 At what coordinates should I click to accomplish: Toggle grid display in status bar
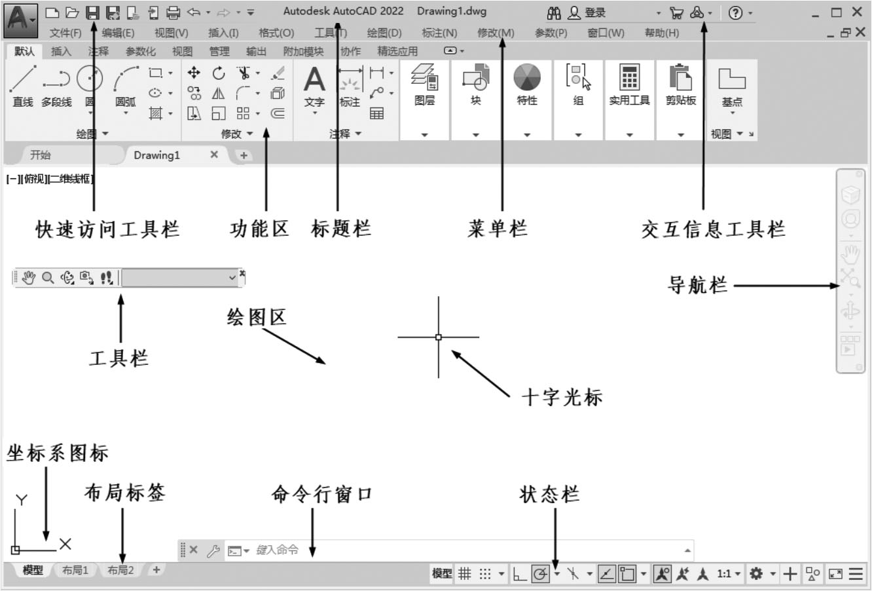tap(464, 574)
